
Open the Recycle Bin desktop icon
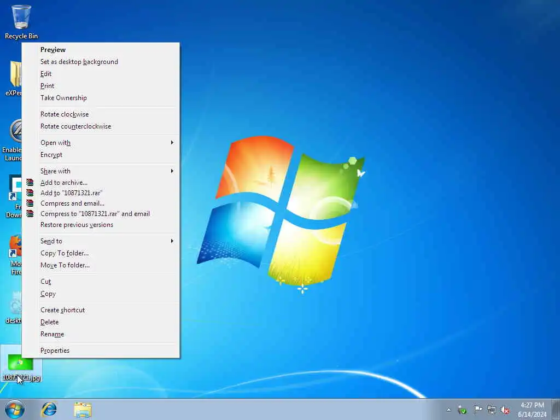[21, 22]
